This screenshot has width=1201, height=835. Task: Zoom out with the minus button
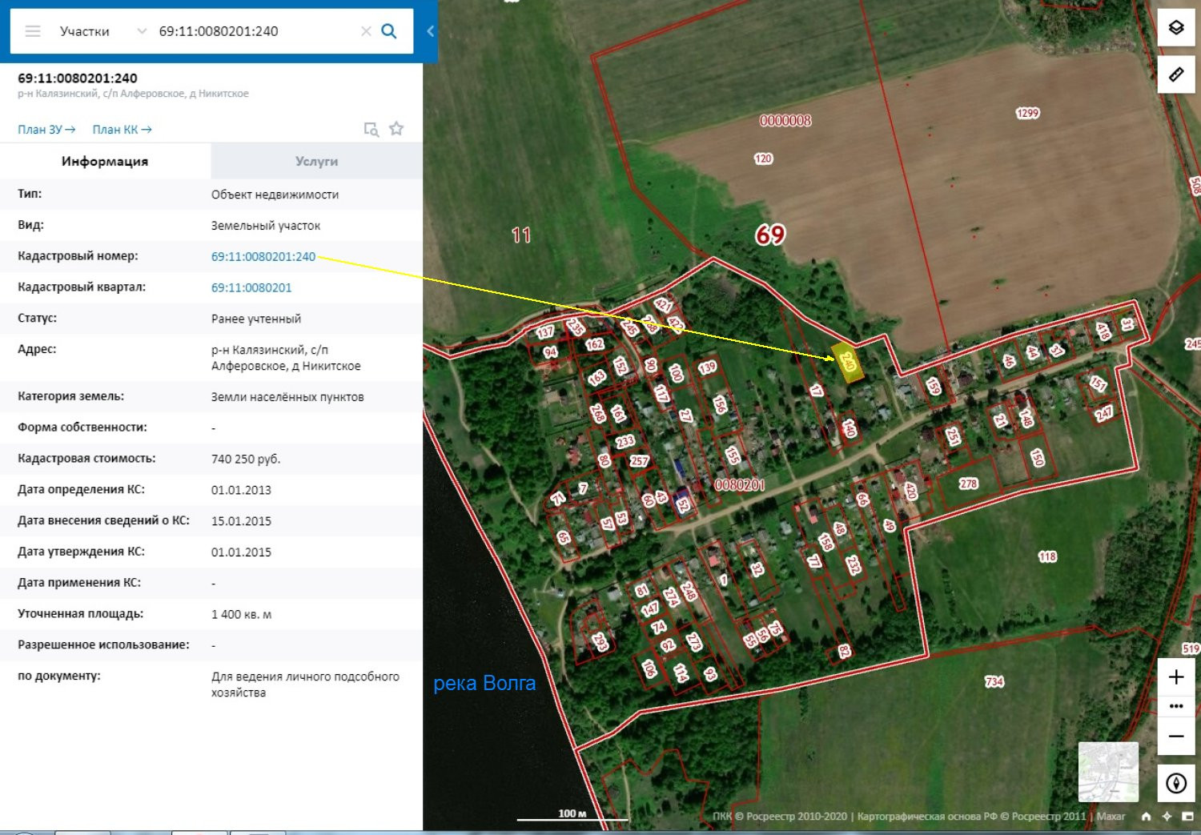pos(1175,736)
